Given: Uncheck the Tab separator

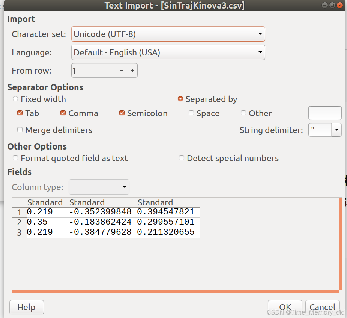Looking at the screenshot, I should click(x=20, y=113).
